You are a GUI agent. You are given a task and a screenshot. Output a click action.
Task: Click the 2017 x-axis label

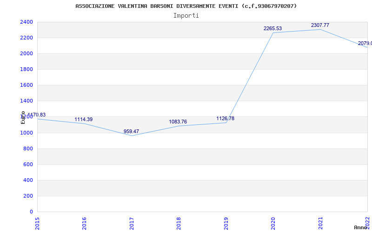(132, 224)
